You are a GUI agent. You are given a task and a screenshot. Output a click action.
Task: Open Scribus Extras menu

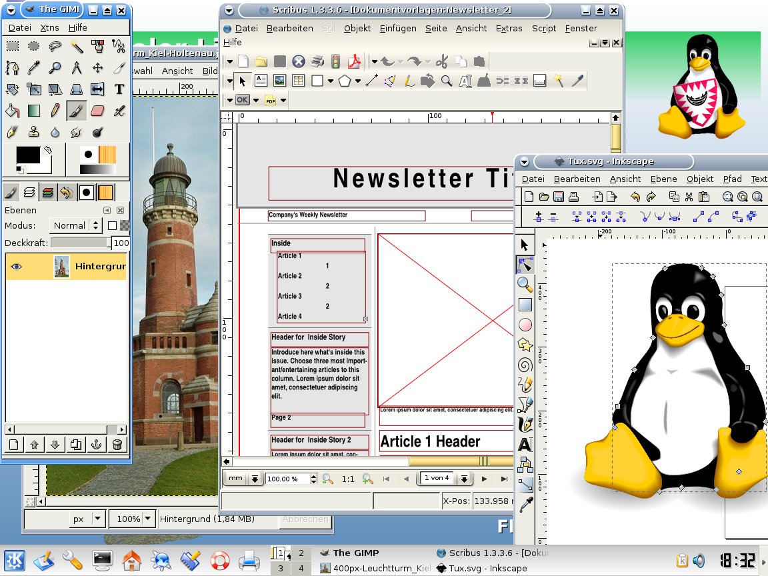(x=509, y=29)
